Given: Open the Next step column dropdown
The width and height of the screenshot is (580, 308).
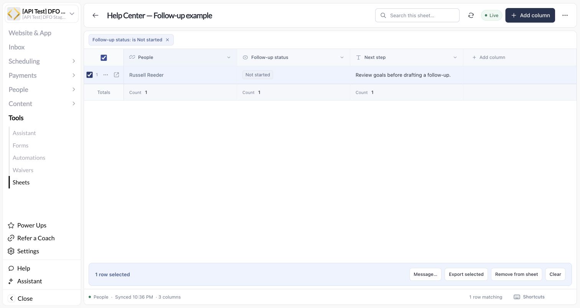Looking at the screenshot, I should pyautogui.click(x=455, y=57).
